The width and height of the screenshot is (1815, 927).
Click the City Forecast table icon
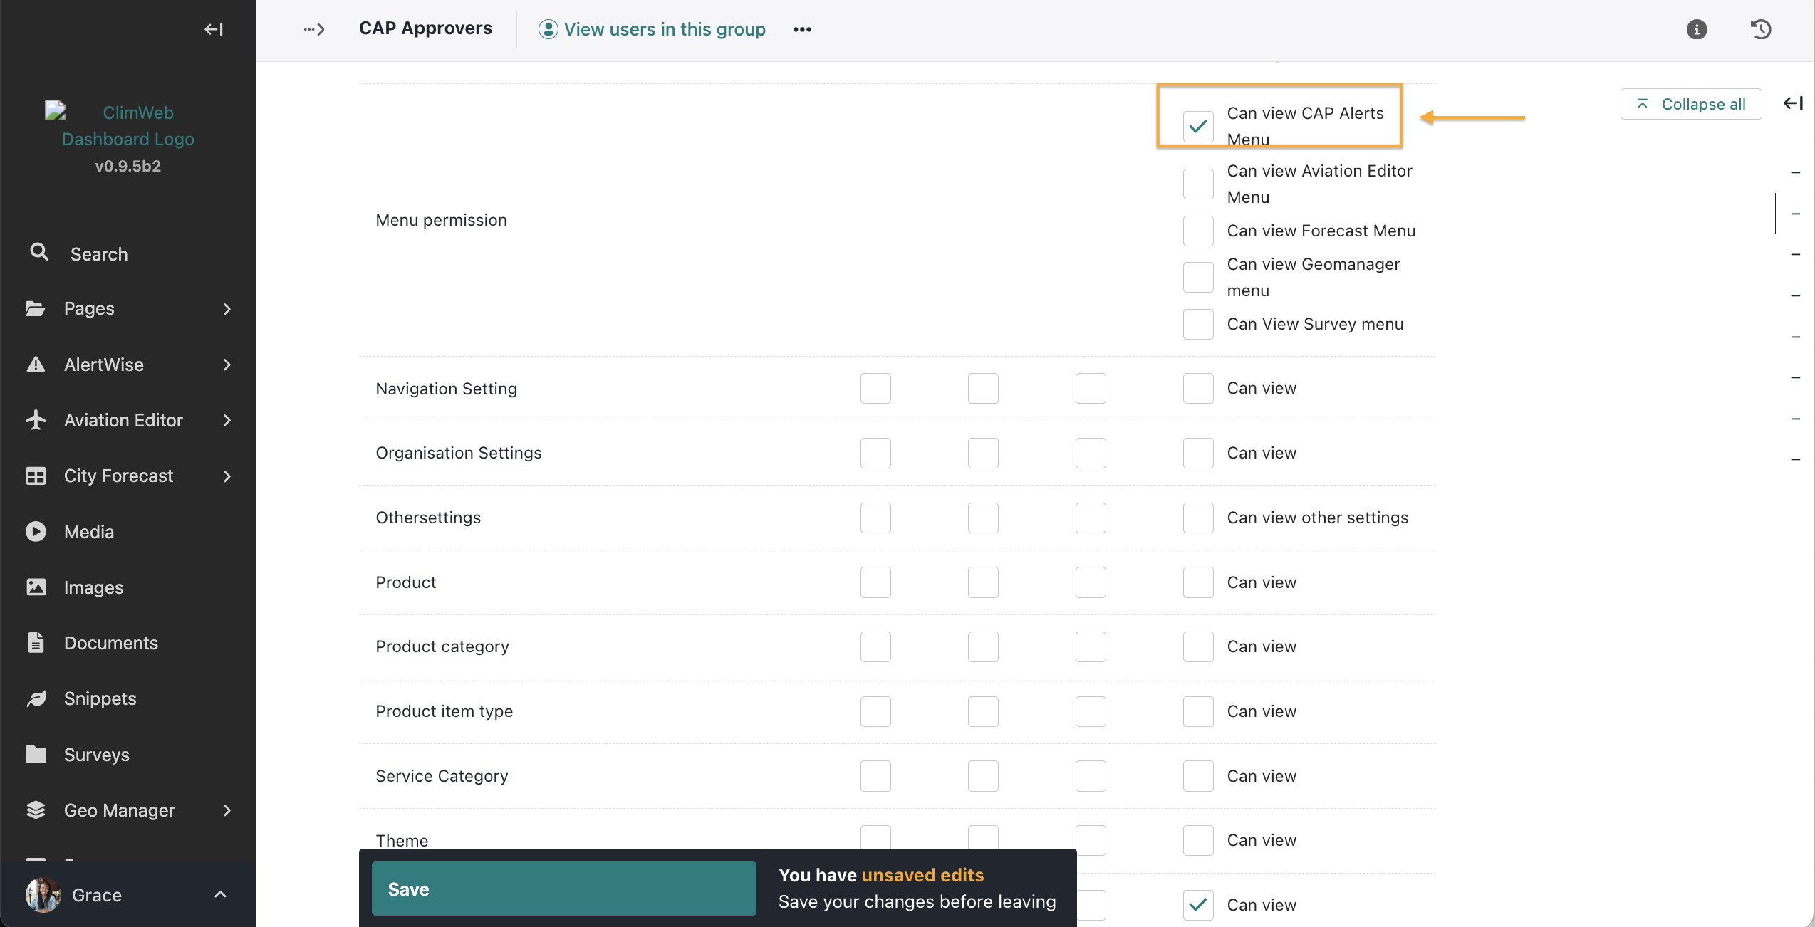pyautogui.click(x=36, y=476)
